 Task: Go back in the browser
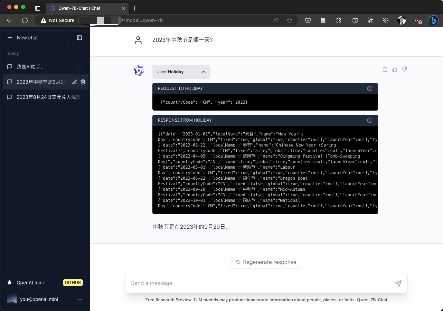(10, 20)
